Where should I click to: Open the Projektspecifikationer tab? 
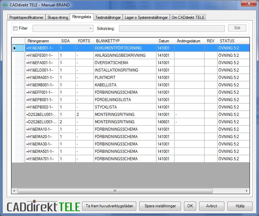coord(26,17)
